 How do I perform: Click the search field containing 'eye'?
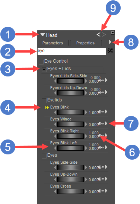[71, 51]
